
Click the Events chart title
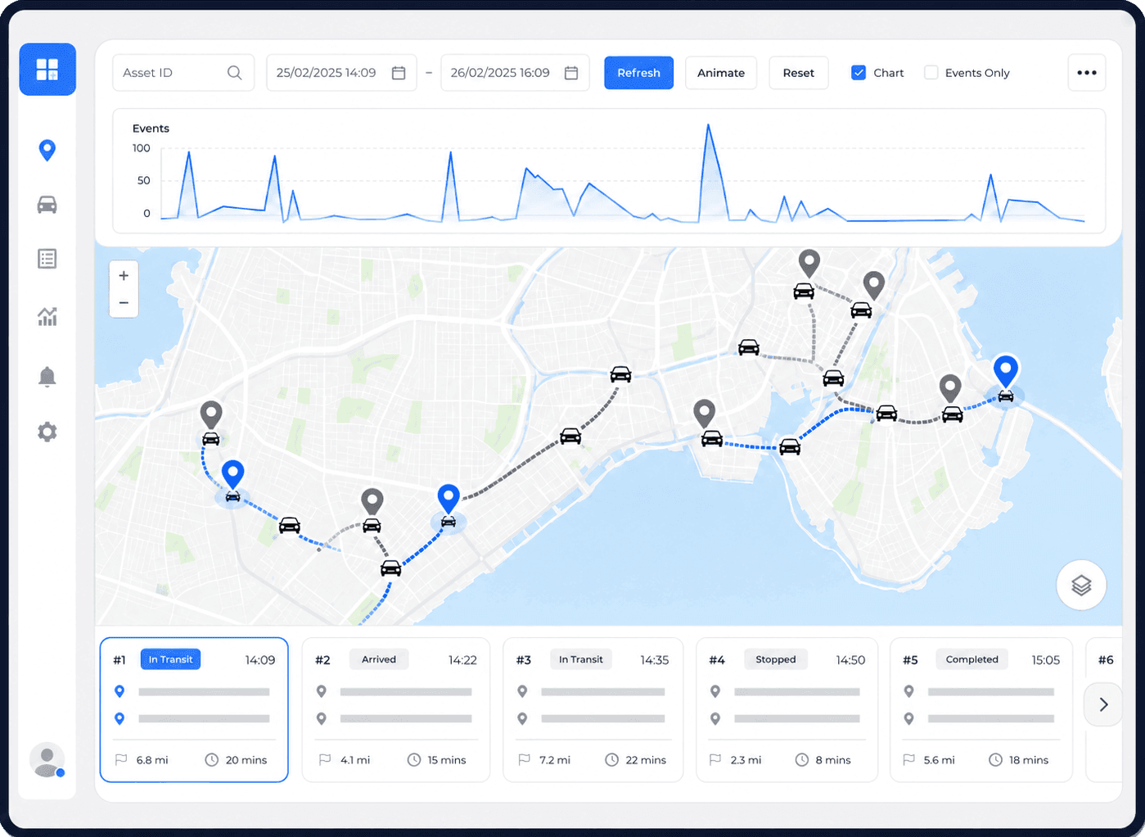(151, 129)
